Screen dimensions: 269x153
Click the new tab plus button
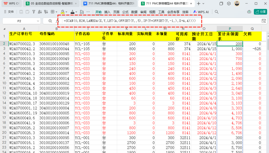point(199,3)
